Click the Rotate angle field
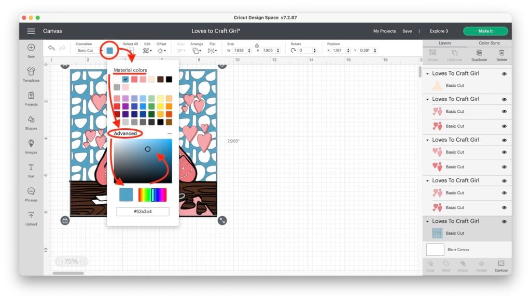 (x=304, y=51)
